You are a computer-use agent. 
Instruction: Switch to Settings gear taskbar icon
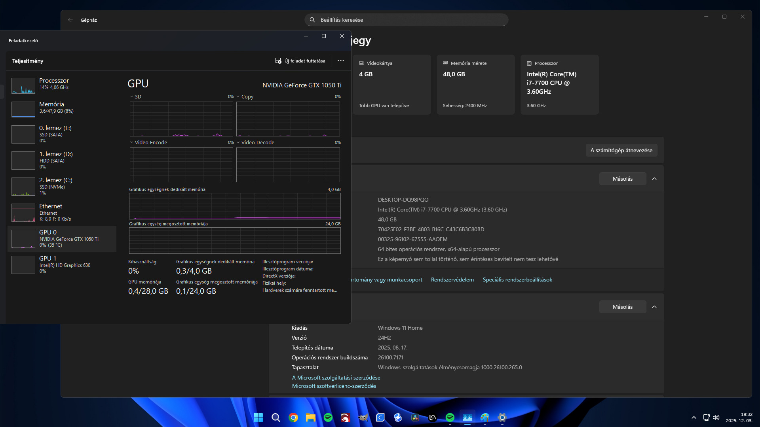click(502, 418)
